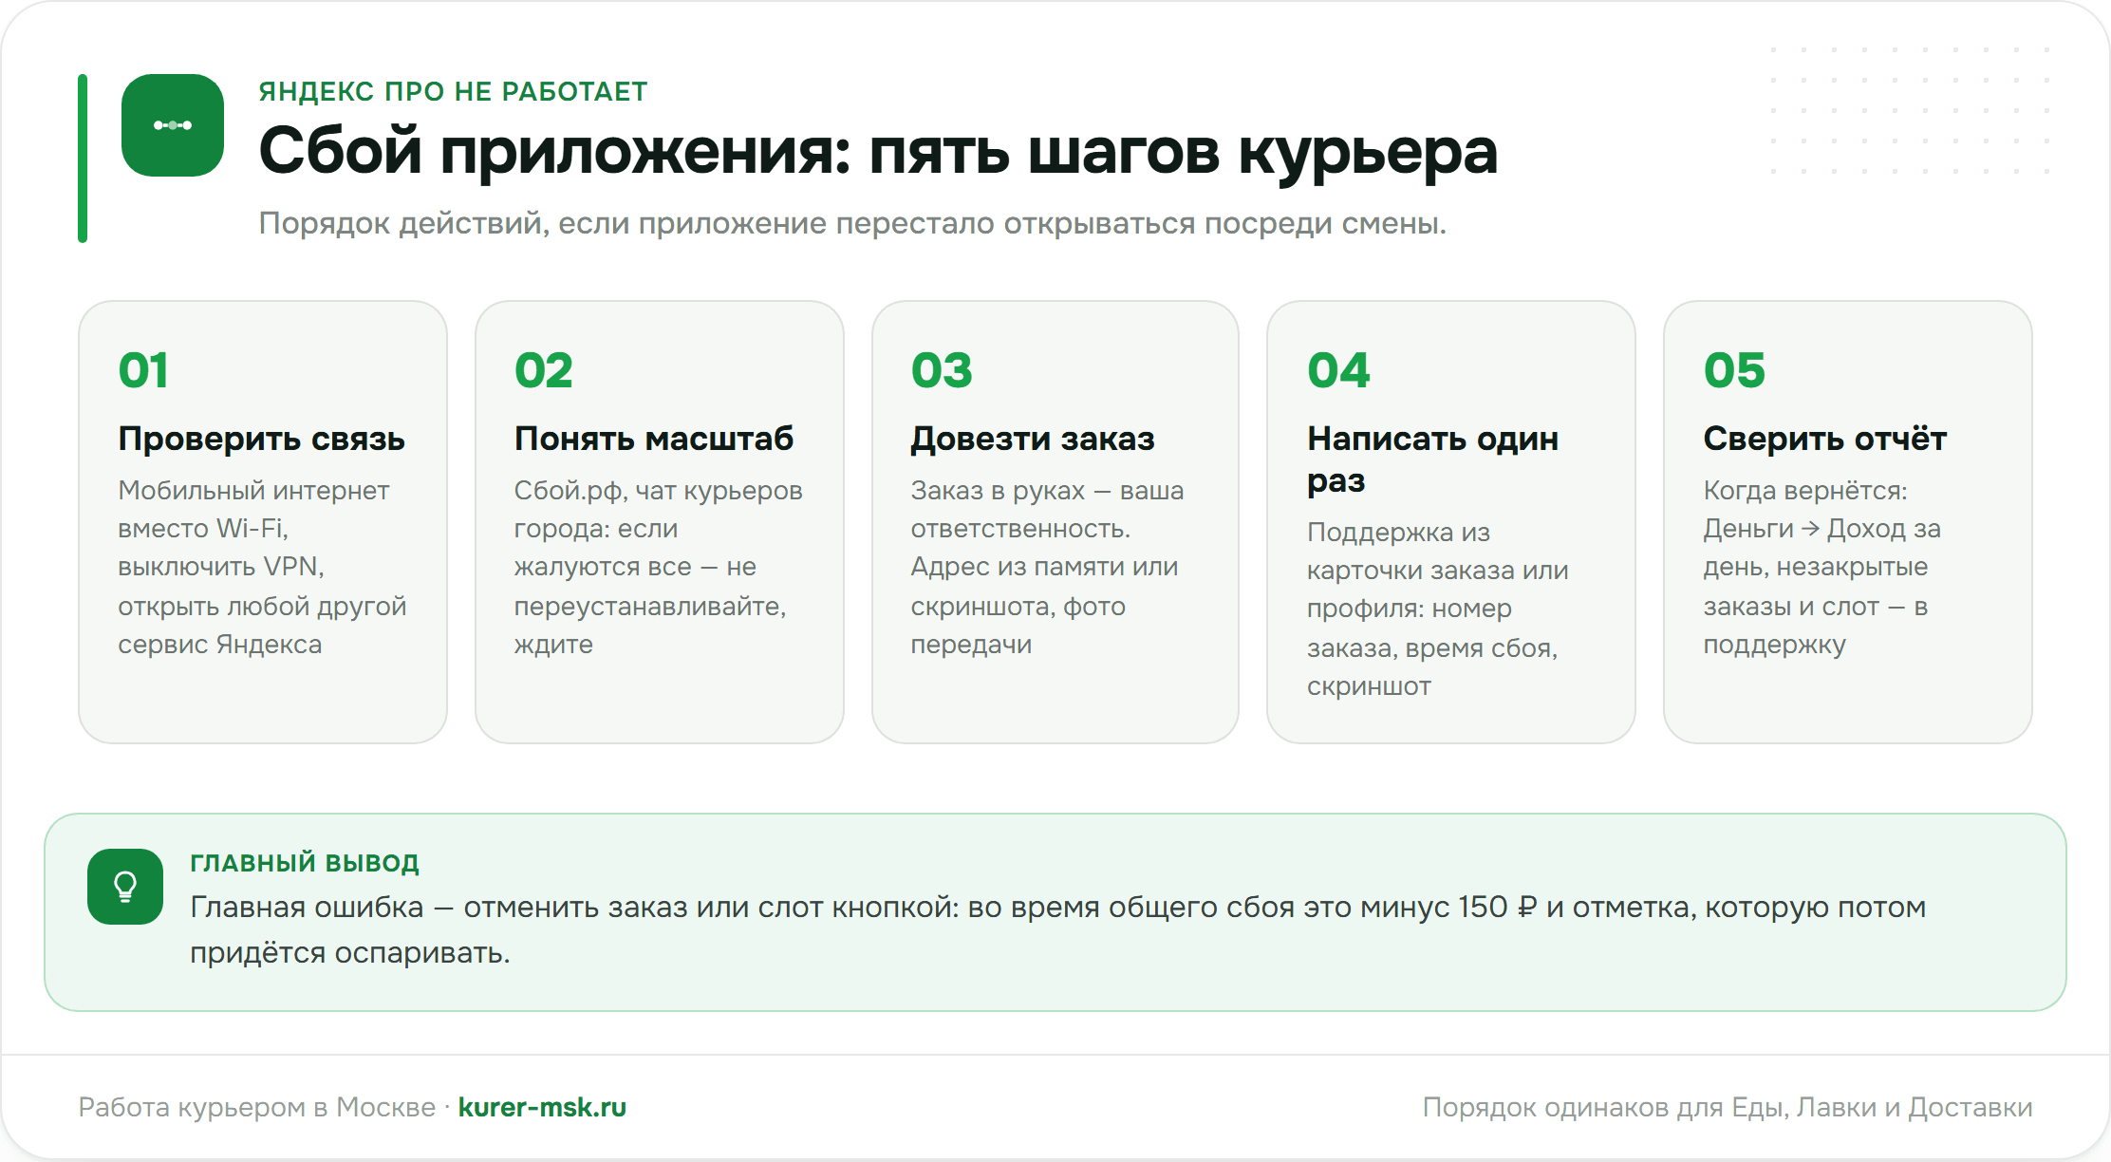Click description starting 'Сбой.рф, чат курьеров'
The width and height of the screenshot is (2111, 1162).
click(x=659, y=568)
